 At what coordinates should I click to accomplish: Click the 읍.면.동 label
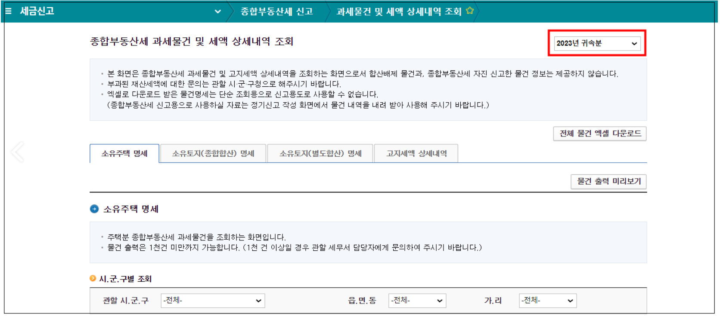point(362,301)
